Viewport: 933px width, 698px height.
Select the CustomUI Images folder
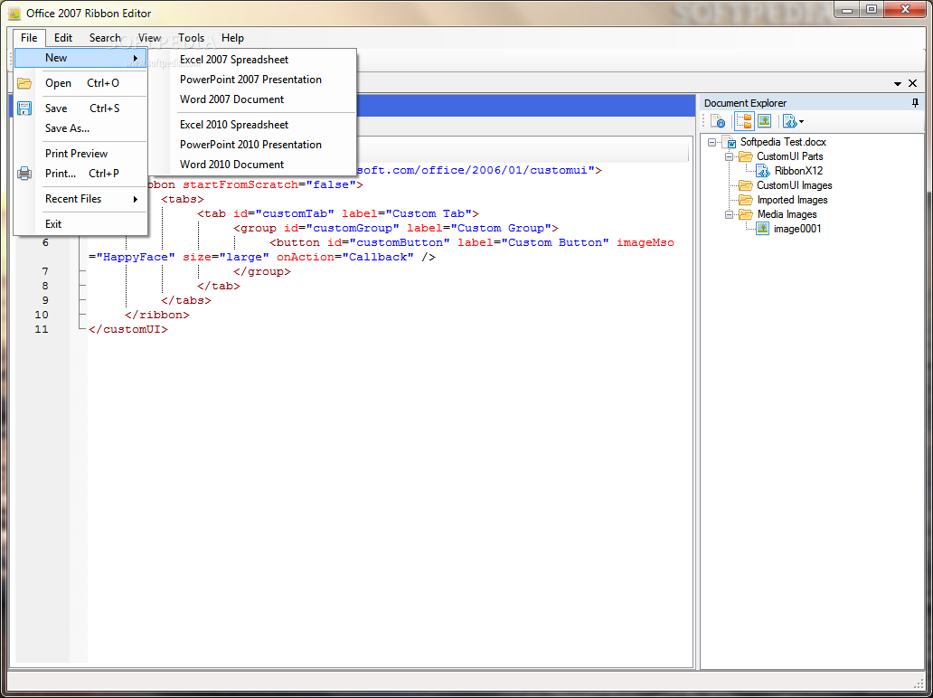(795, 185)
